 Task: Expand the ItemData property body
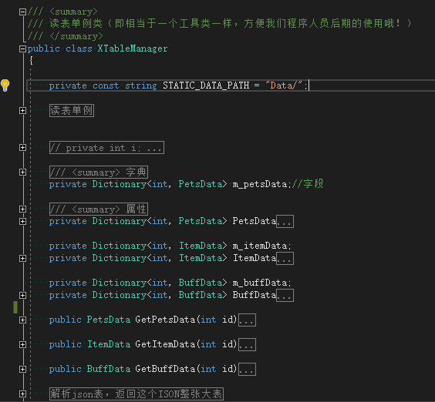tap(22, 258)
